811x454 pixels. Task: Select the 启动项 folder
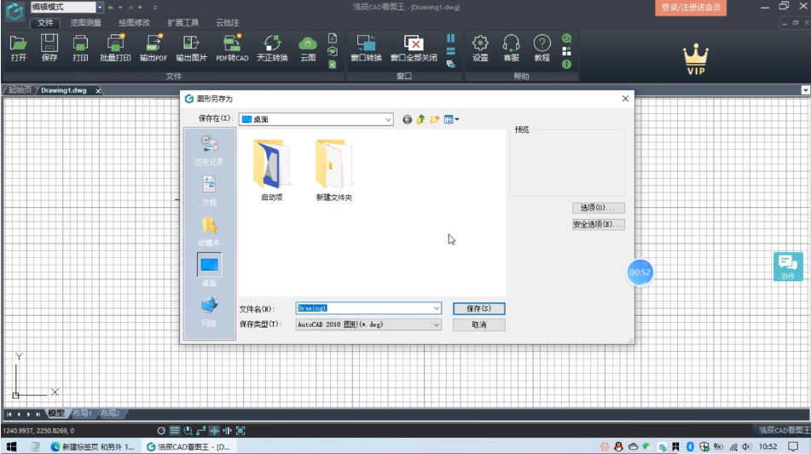[271, 170]
